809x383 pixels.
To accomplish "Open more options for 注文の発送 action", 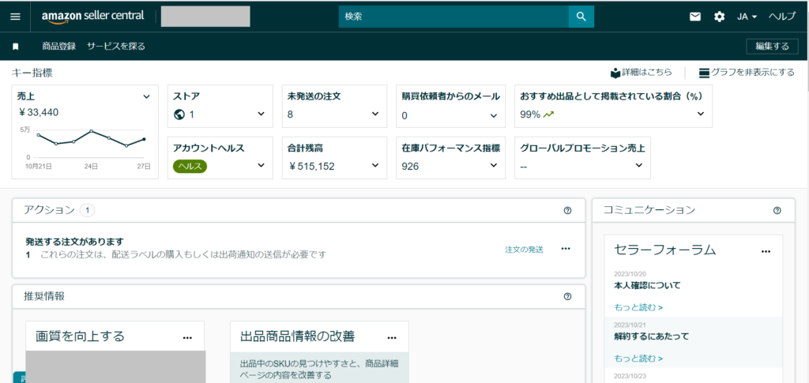I will tap(565, 249).
